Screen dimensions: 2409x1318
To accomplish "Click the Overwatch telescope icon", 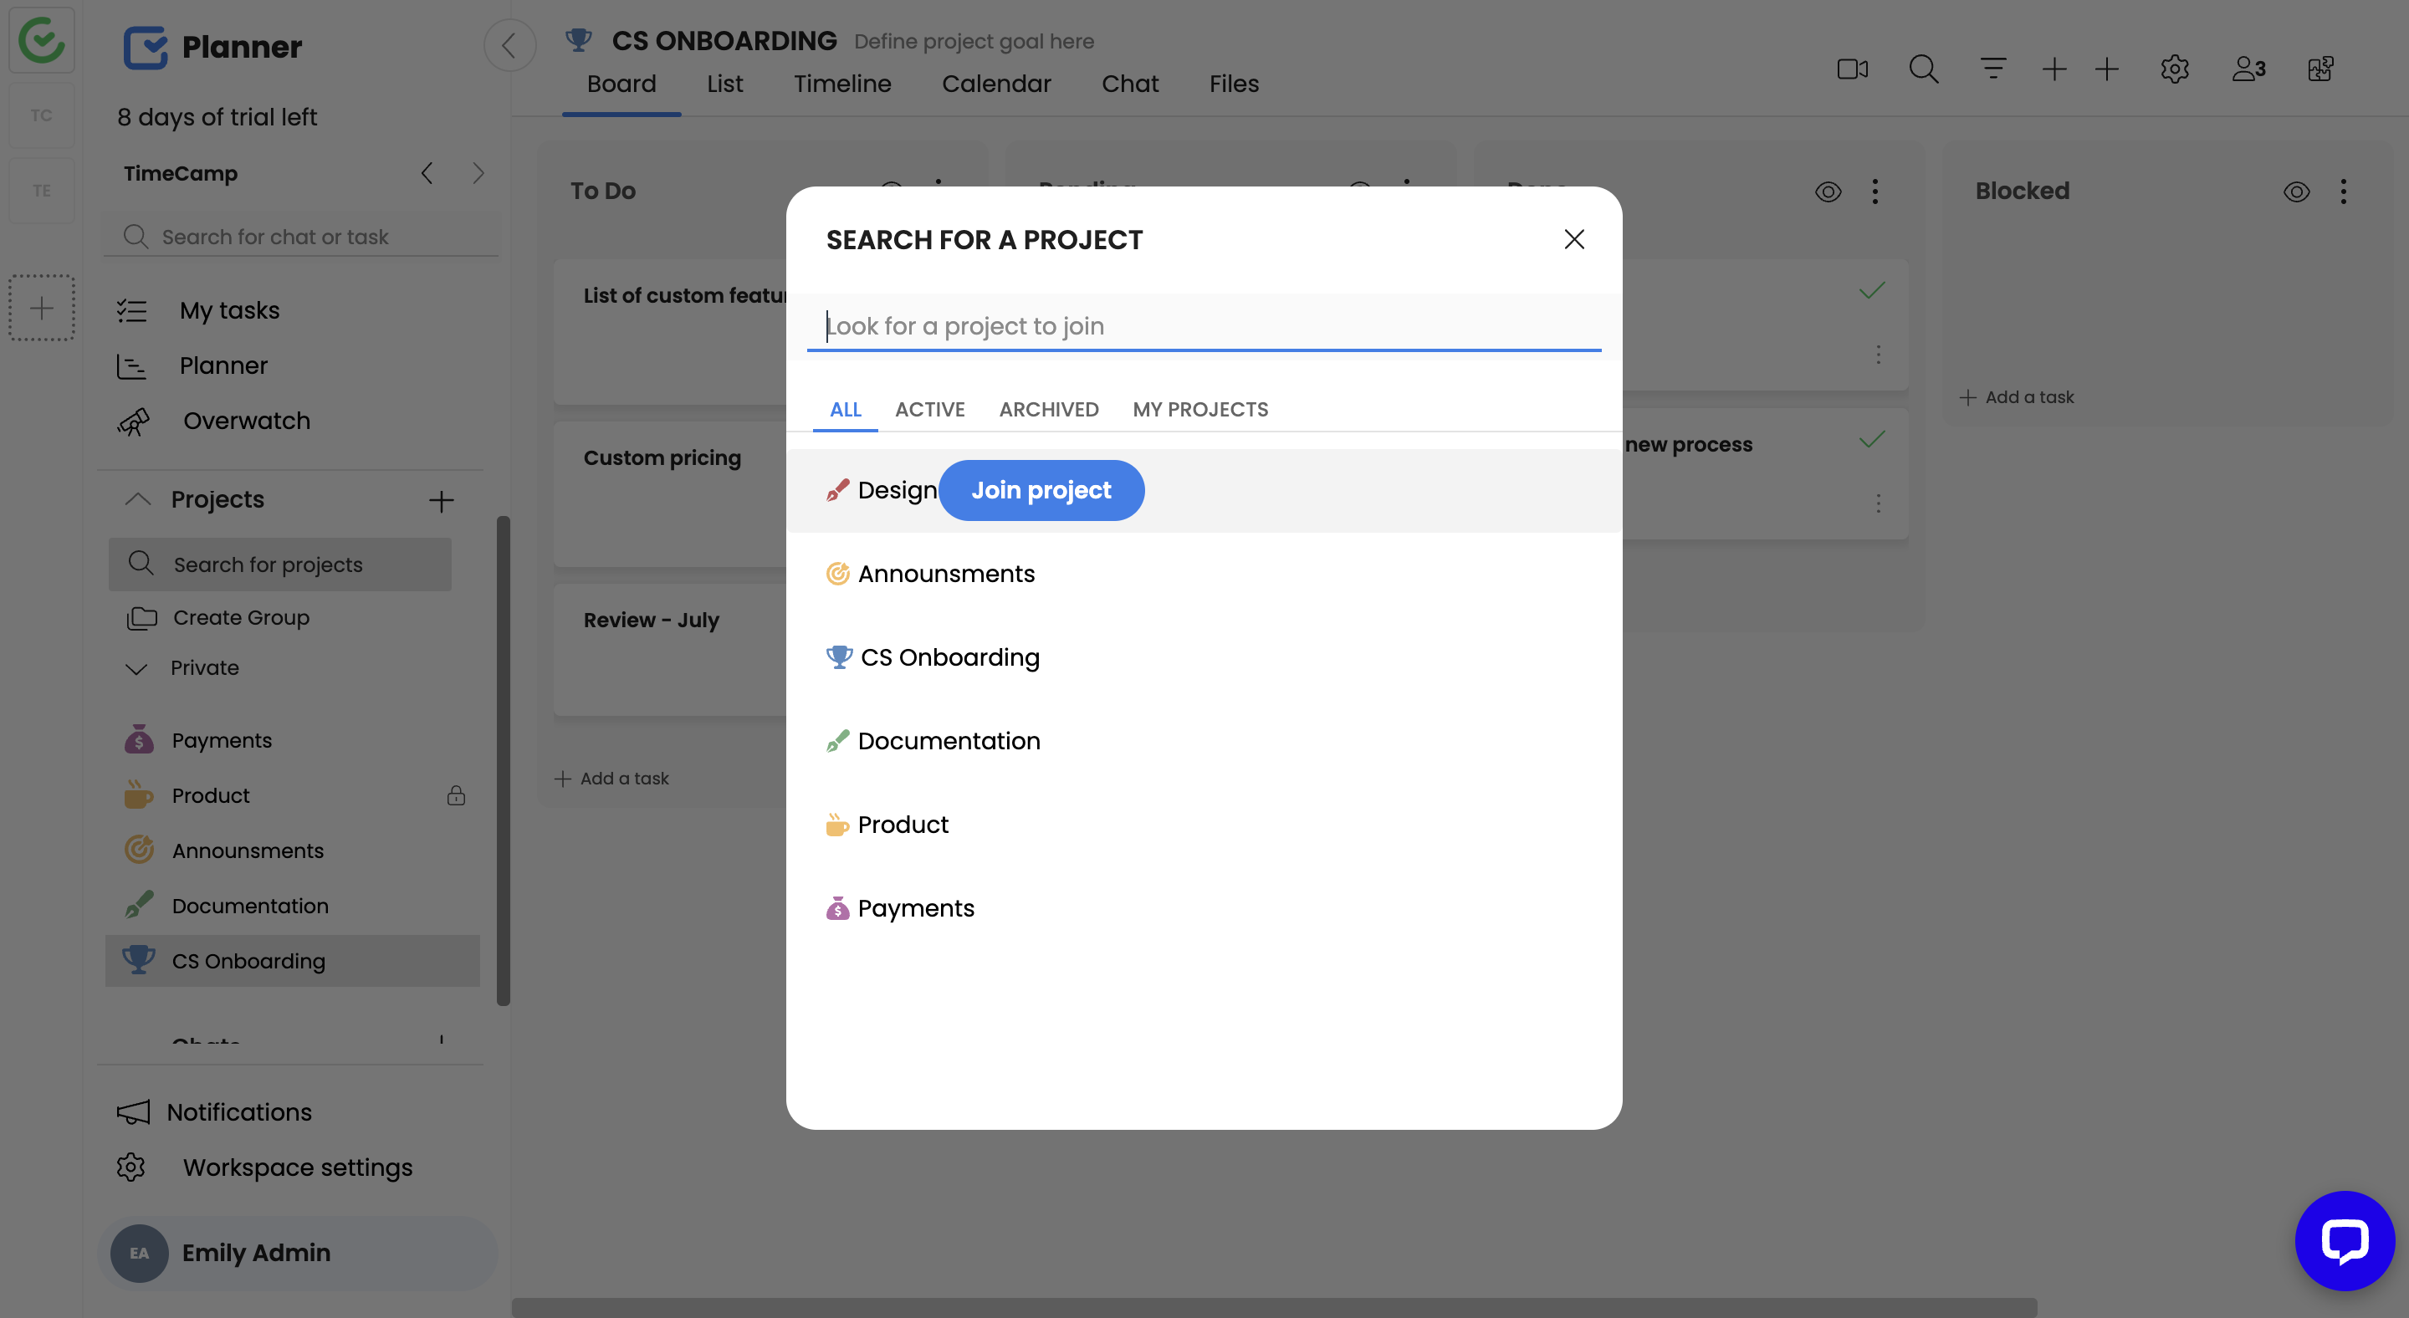I will [x=134, y=421].
